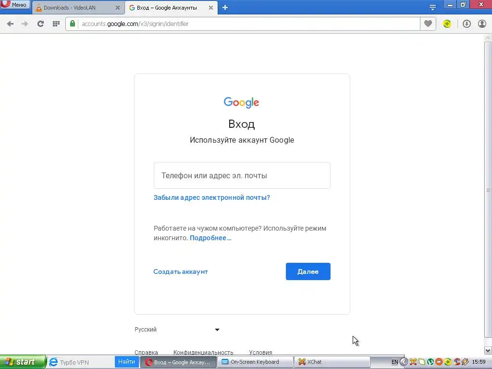Open Забыли адрес электронной почты? link
Image resolution: width=492 pixels, height=369 pixels.
coord(212,197)
